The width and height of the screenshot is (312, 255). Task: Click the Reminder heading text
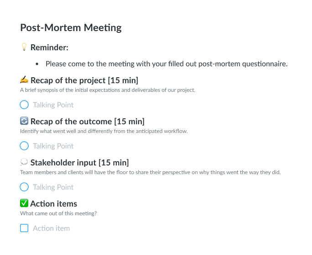coord(49,48)
